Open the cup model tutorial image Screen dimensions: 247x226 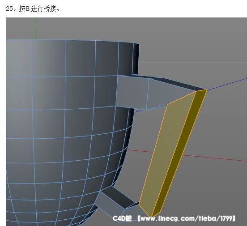click(126, 122)
